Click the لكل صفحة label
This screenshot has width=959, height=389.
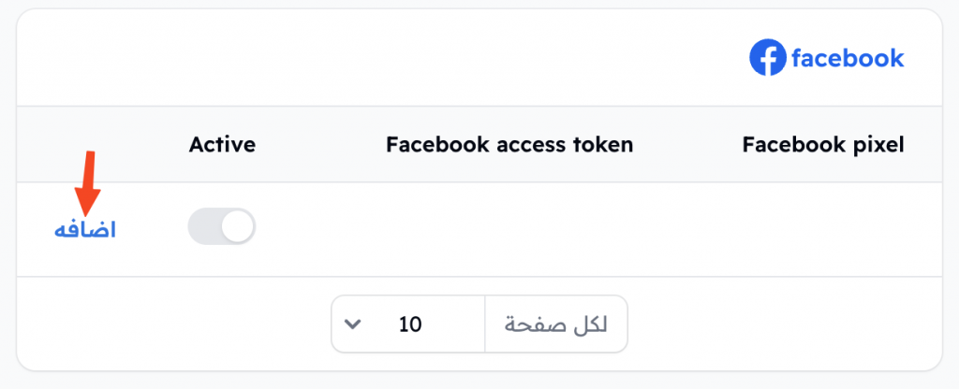[555, 324]
